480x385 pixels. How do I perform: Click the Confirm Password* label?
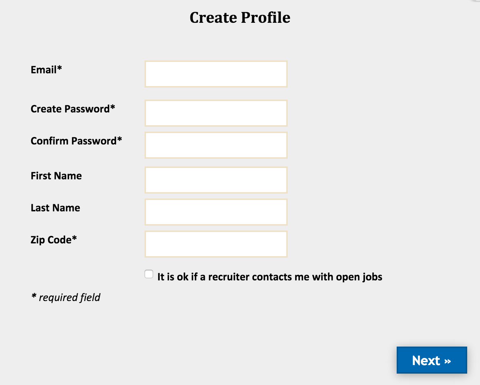click(x=76, y=141)
